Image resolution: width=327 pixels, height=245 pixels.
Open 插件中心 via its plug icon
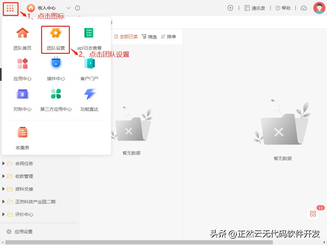55,63
